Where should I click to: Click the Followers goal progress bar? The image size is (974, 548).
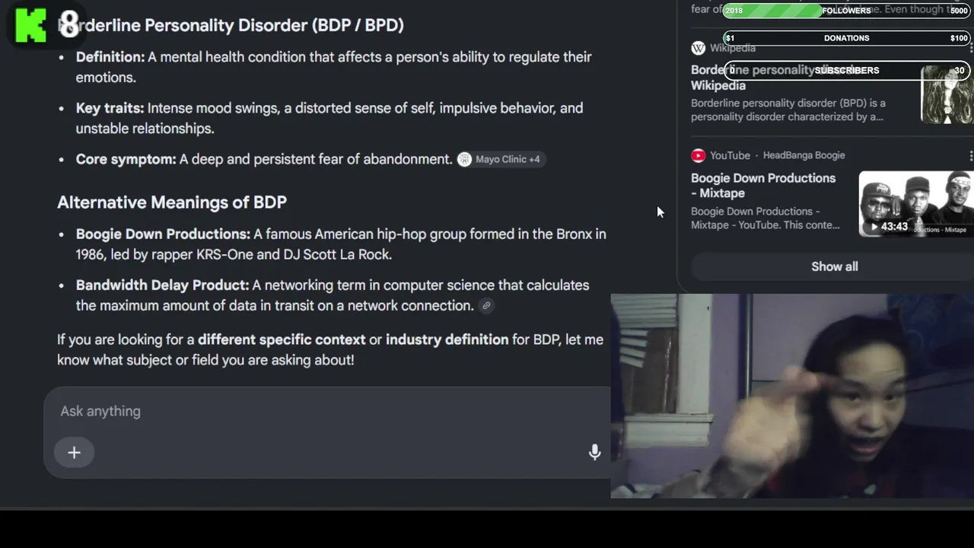coord(846,11)
